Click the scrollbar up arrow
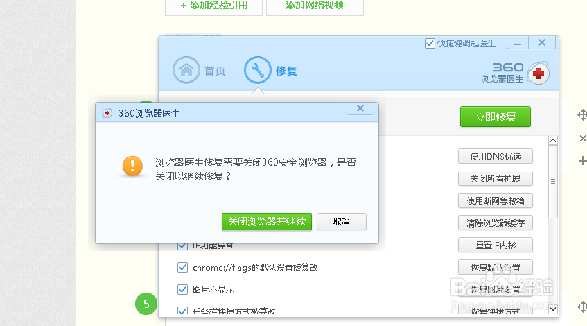Image resolution: width=587 pixels, height=326 pixels. pyautogui.click(x=553, y=141)
